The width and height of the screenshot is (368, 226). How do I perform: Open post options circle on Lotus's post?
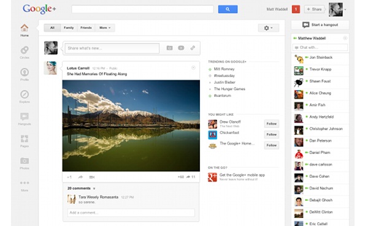tap(193, 68)
